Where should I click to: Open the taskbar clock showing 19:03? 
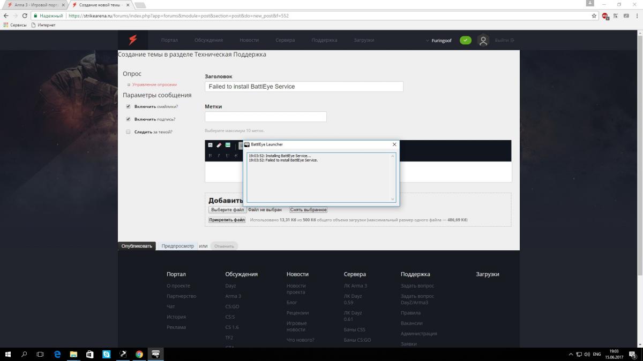point(614,354)
